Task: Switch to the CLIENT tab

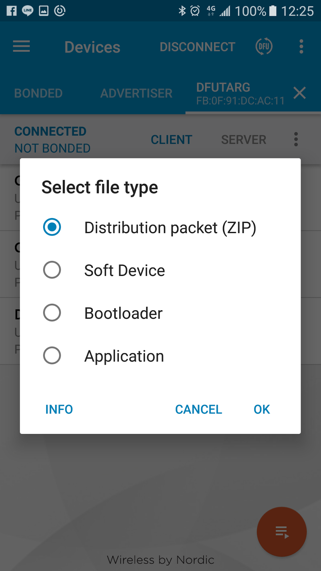Action: [171, 139]
